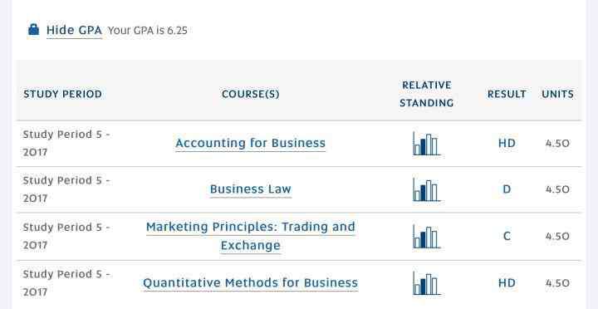
Task: Click the lock icon beside Hide GPA
Action: [33, 29]
